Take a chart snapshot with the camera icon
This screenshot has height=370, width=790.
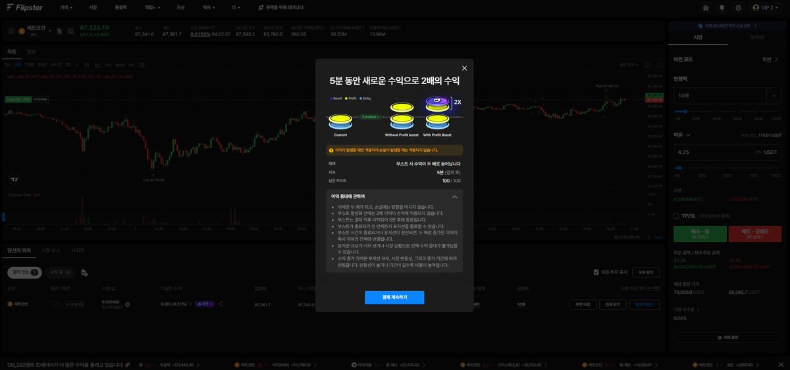648,65
